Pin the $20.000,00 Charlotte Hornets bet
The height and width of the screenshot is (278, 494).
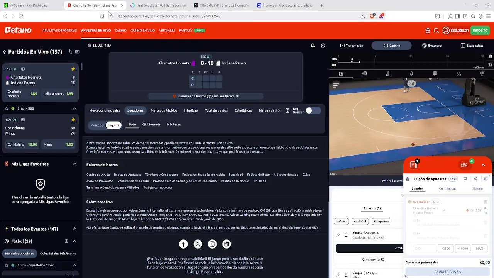click(338, 235)
